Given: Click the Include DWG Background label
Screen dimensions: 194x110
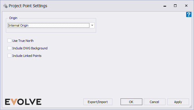Looking at the screenshot, I should 30,48.
